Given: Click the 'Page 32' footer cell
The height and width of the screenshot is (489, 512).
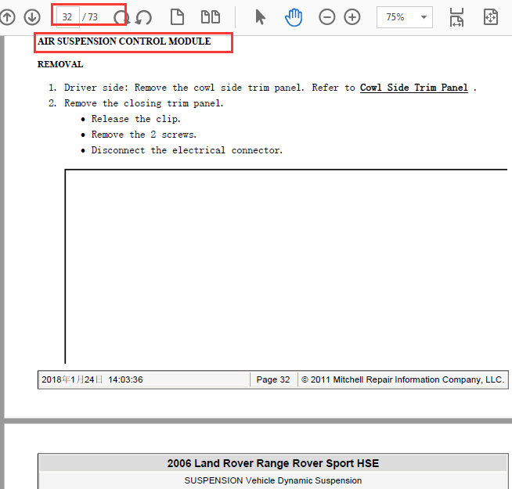Looking at the screenshot, I should [x=273, y=379].
